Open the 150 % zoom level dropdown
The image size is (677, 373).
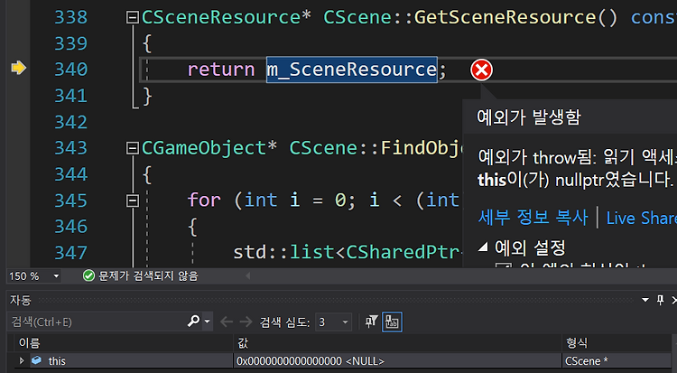[56, 275]
